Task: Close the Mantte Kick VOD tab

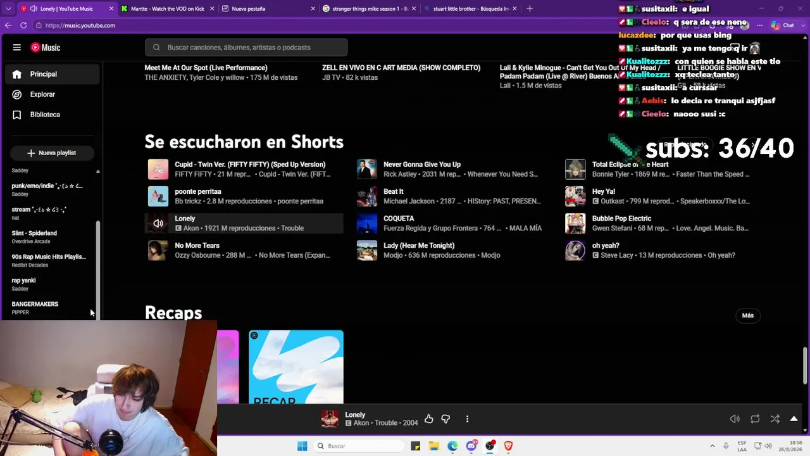Action: pyautogui.click(x=212, y=9)
